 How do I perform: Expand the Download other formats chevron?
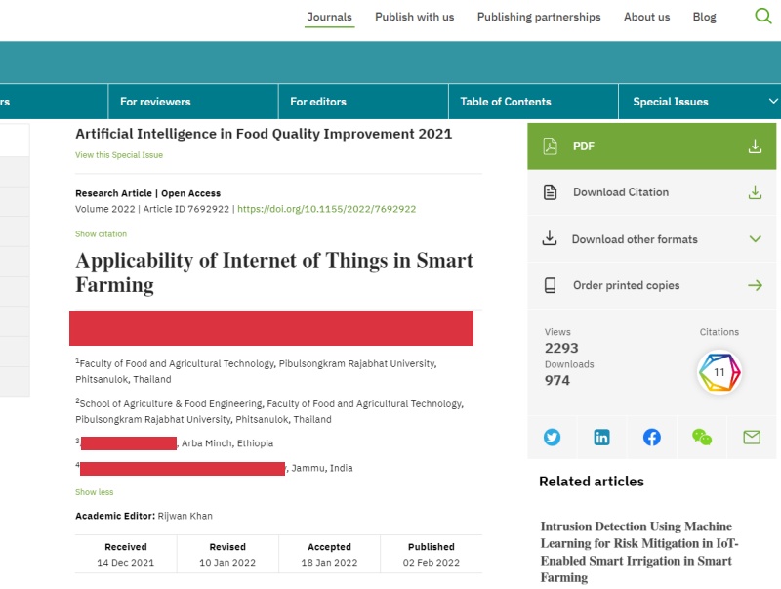tap(754, 239)
